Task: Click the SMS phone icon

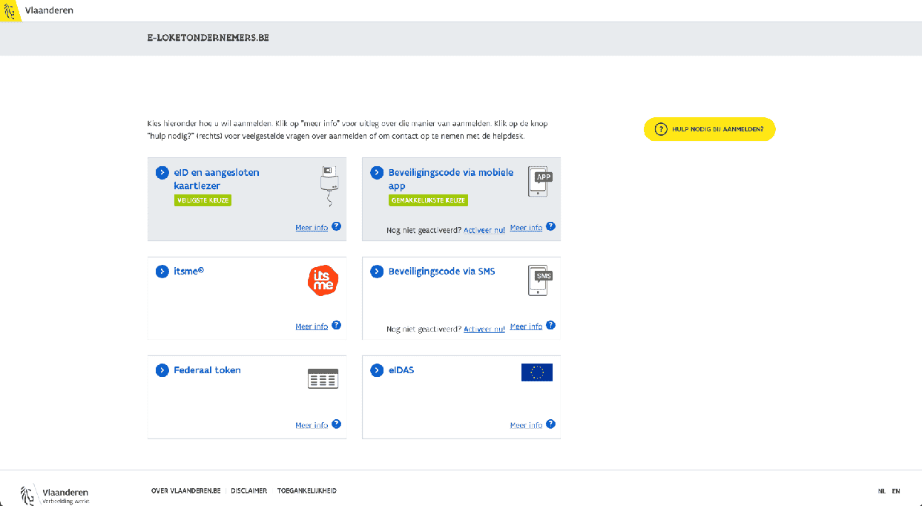Action: click(x=540, y=280)
